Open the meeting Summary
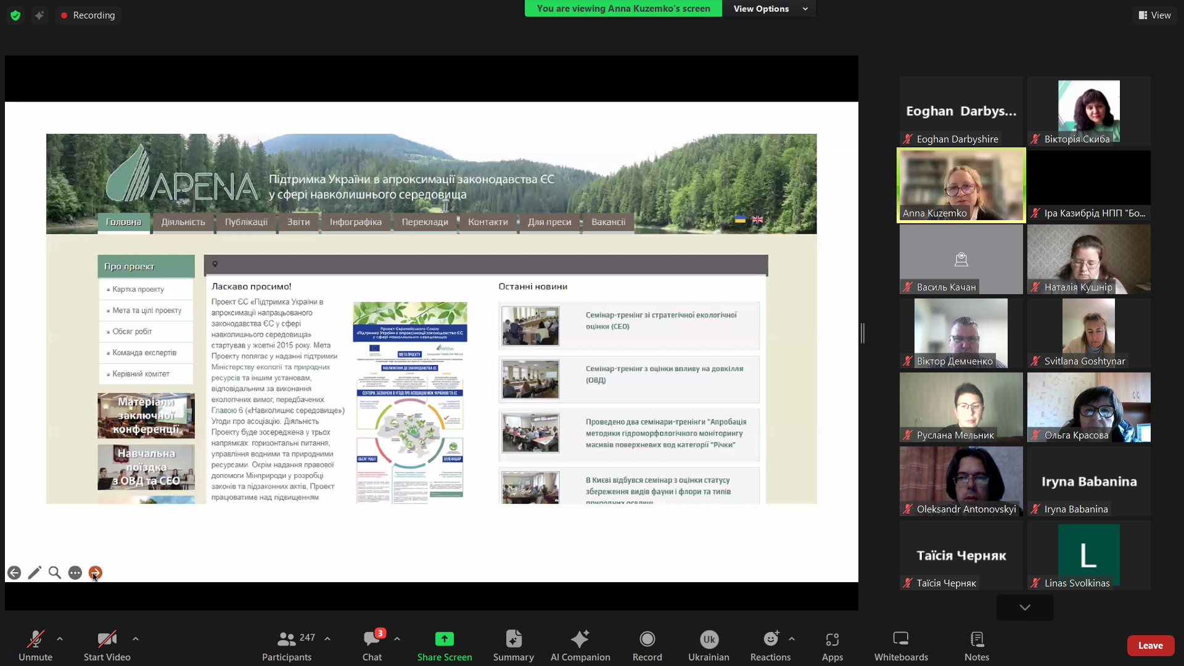This screenshot has height=666, width=1184. click(x=513, y=645)
